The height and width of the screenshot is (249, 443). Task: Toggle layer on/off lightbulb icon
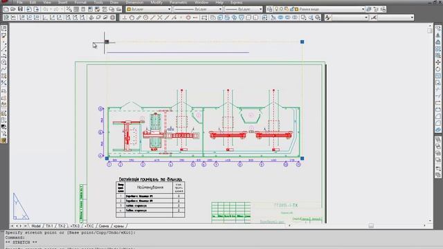click(277, 9)
